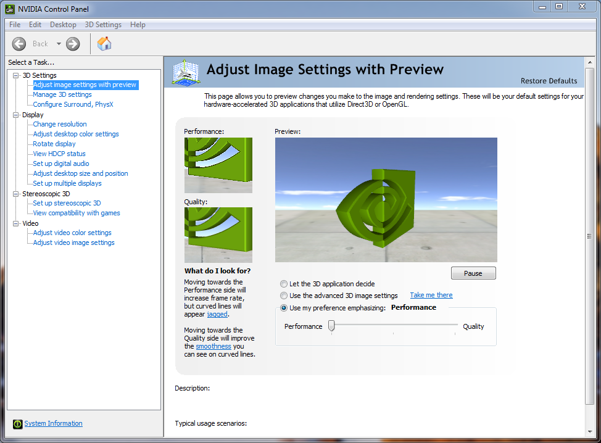This screenshot has width=601, height=443.
Task: Select 'Use the advanced 3D image settings'
Action: (x=283, y=295)
